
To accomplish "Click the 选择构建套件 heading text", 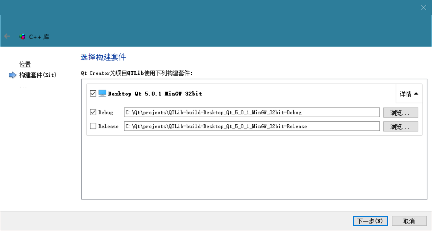I will pyautogui.click(x=103, y=57).
